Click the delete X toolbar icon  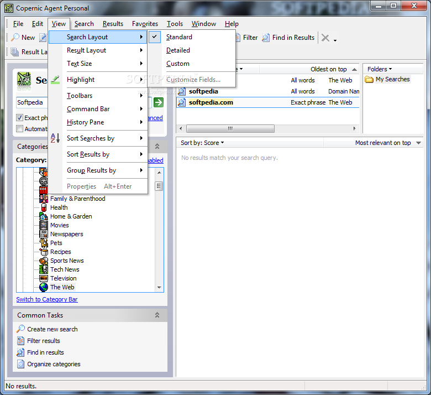325,38
